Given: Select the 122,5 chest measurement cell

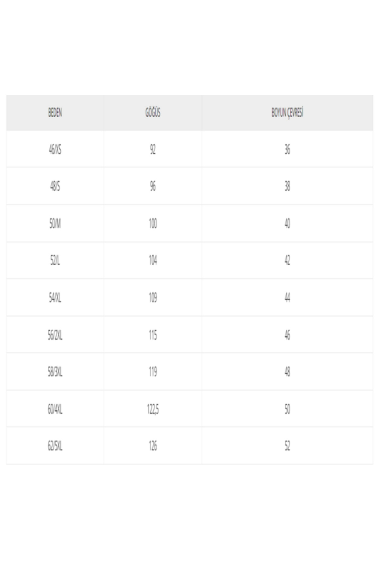Looking at the screenshot, I should (x=153, y=409).
